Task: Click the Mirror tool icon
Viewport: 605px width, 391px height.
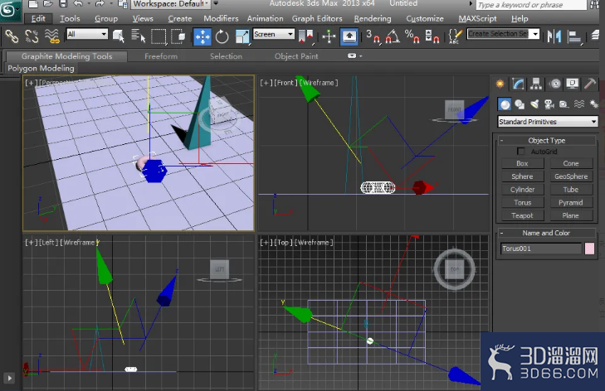Action: 554,36
